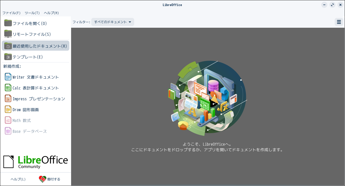This screenshot has height=186, width=345.
Task: Click the Math 数式 label
Action: (x=22, y=120)
